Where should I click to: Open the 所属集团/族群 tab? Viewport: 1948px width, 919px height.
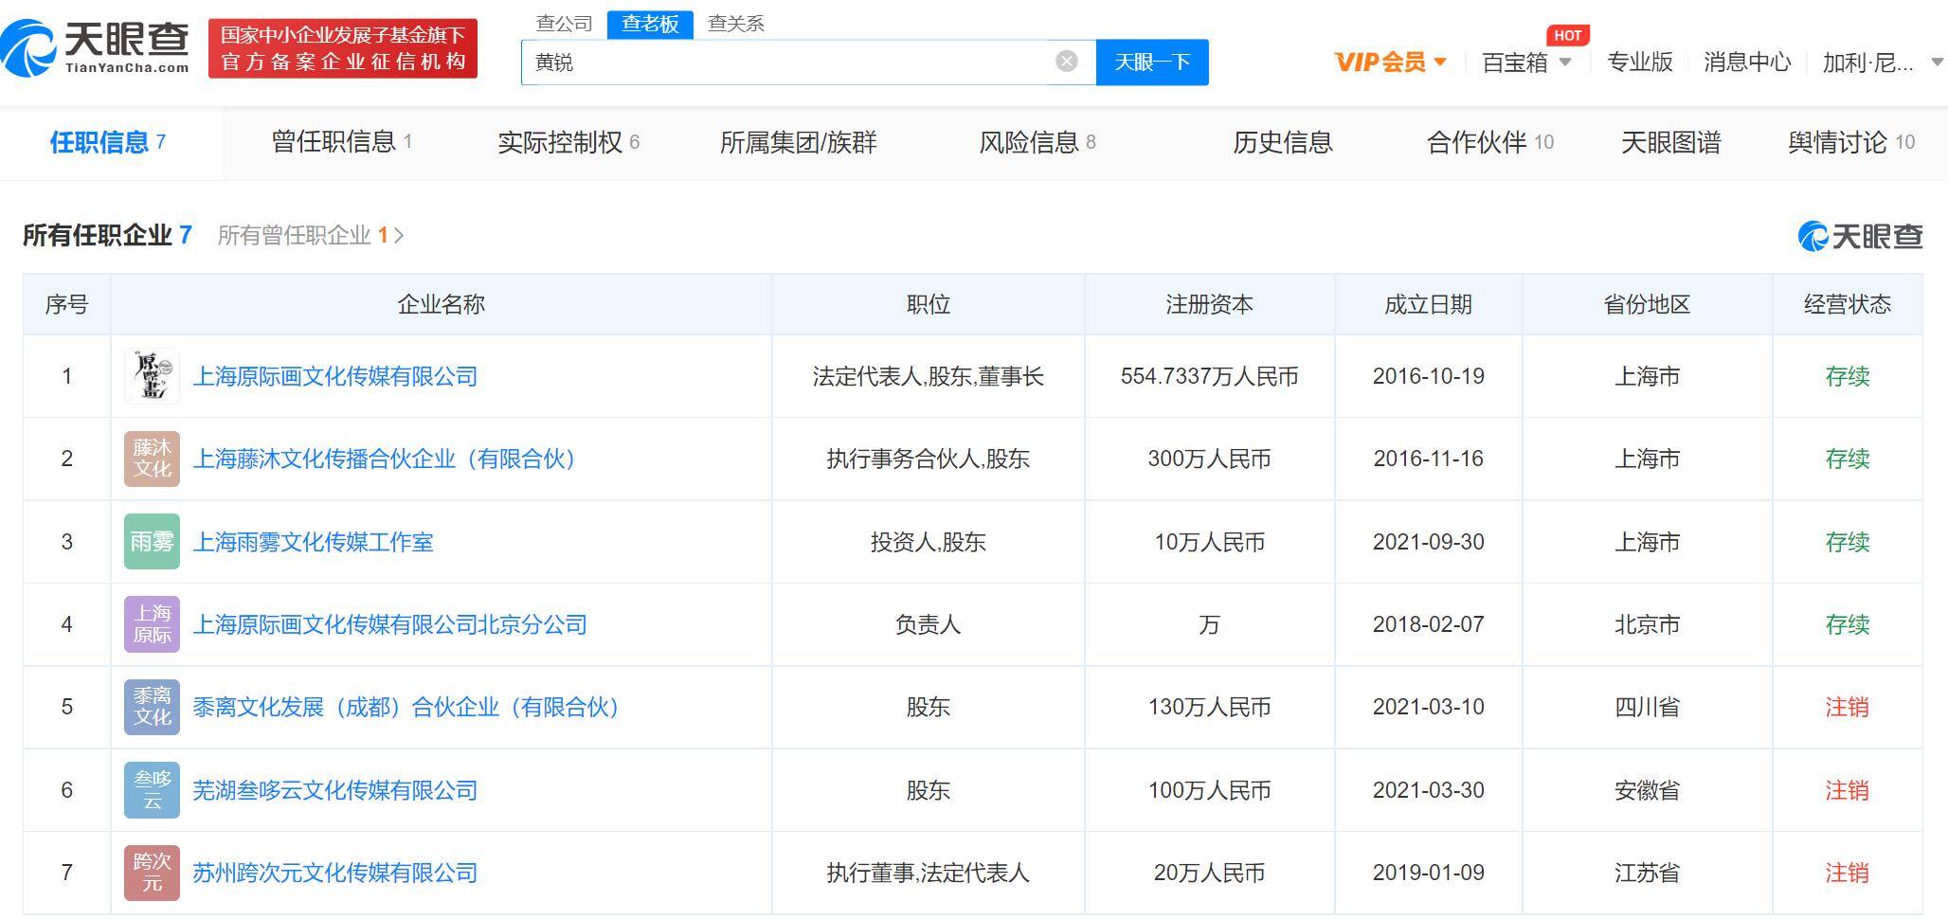point(798,142)
